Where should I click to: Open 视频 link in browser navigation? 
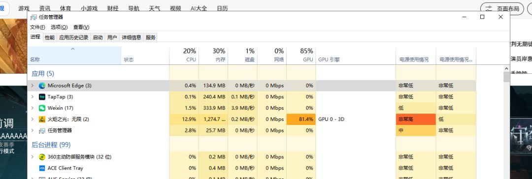175,8
